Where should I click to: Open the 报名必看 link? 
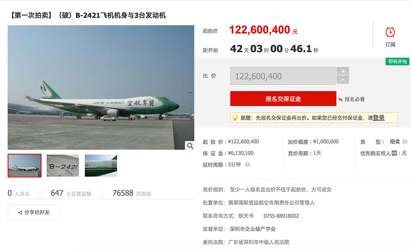tap(351, 99)
